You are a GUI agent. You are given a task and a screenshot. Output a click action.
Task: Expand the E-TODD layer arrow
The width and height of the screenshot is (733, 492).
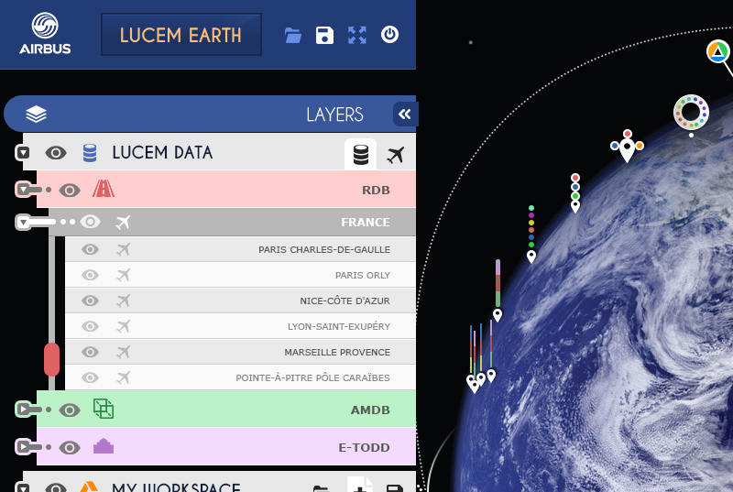23,447
